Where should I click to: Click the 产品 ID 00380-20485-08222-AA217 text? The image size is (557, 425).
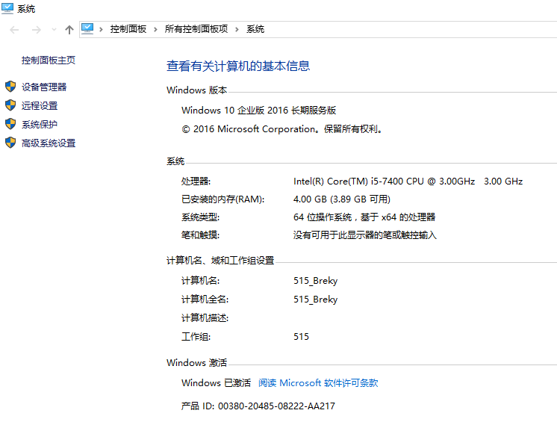258,406
